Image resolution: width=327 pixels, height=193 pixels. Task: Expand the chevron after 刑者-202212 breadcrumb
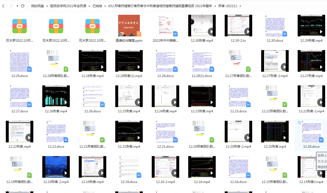point(240,6)
